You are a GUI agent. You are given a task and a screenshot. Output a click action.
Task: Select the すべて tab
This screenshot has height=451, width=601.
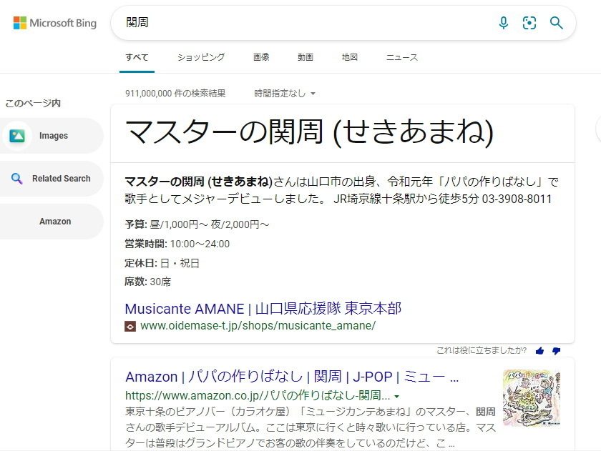click(x=137, y=57)
